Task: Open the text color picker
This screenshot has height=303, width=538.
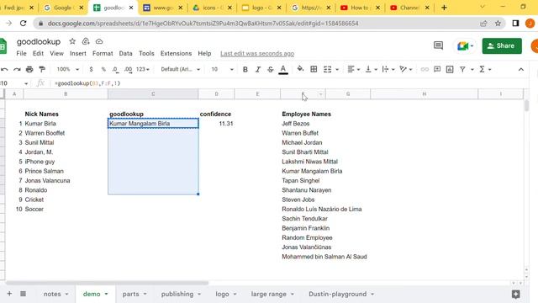Action: pos(283,70)
